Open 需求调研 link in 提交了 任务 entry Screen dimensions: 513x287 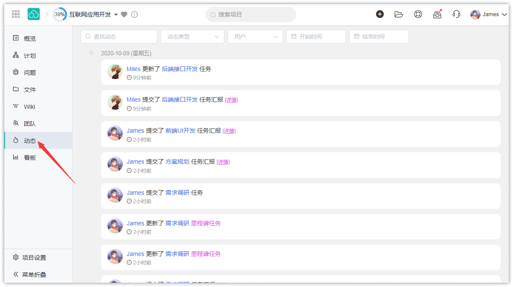[177, 193]
